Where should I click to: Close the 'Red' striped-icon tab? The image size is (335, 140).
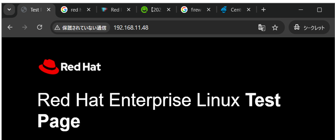coord(128,10)
